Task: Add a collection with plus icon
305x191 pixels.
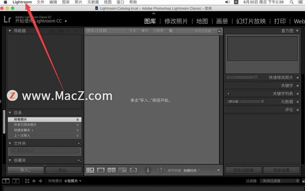Action: pyautogui.click(x=79, y=160)
